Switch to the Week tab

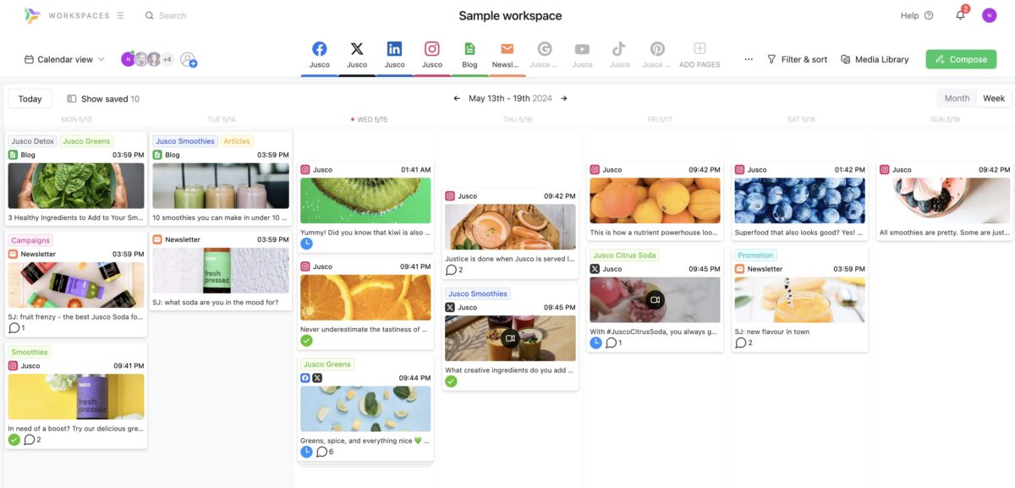[993, 97]
